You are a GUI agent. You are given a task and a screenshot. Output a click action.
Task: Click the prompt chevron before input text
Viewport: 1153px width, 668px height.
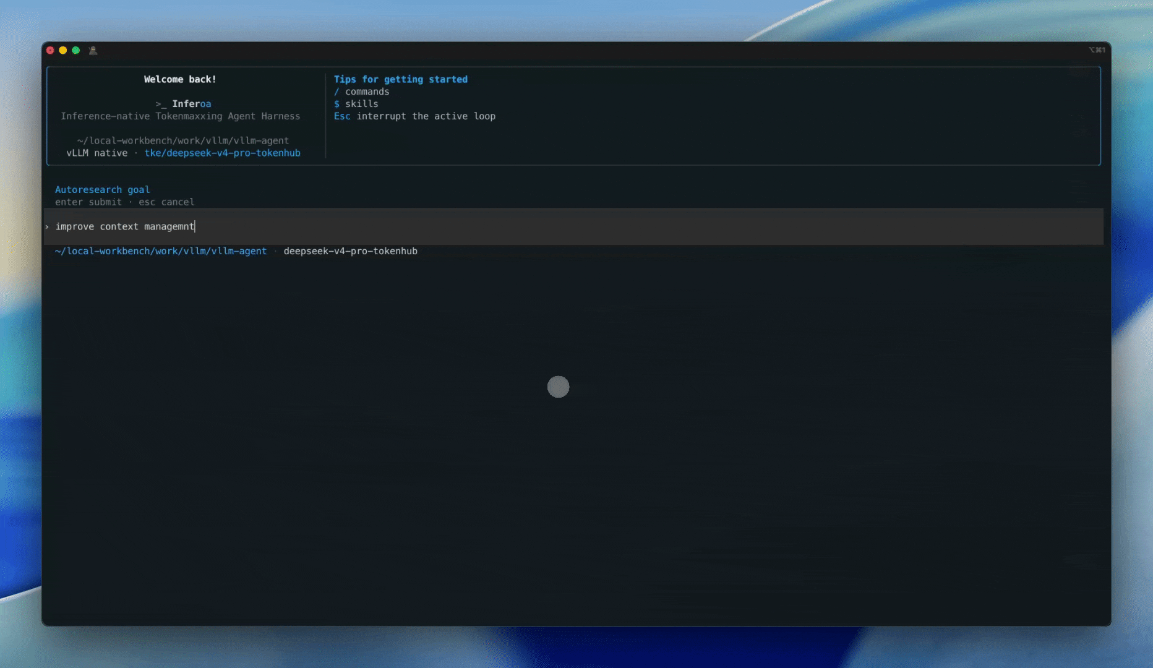[x=47, y=227]
